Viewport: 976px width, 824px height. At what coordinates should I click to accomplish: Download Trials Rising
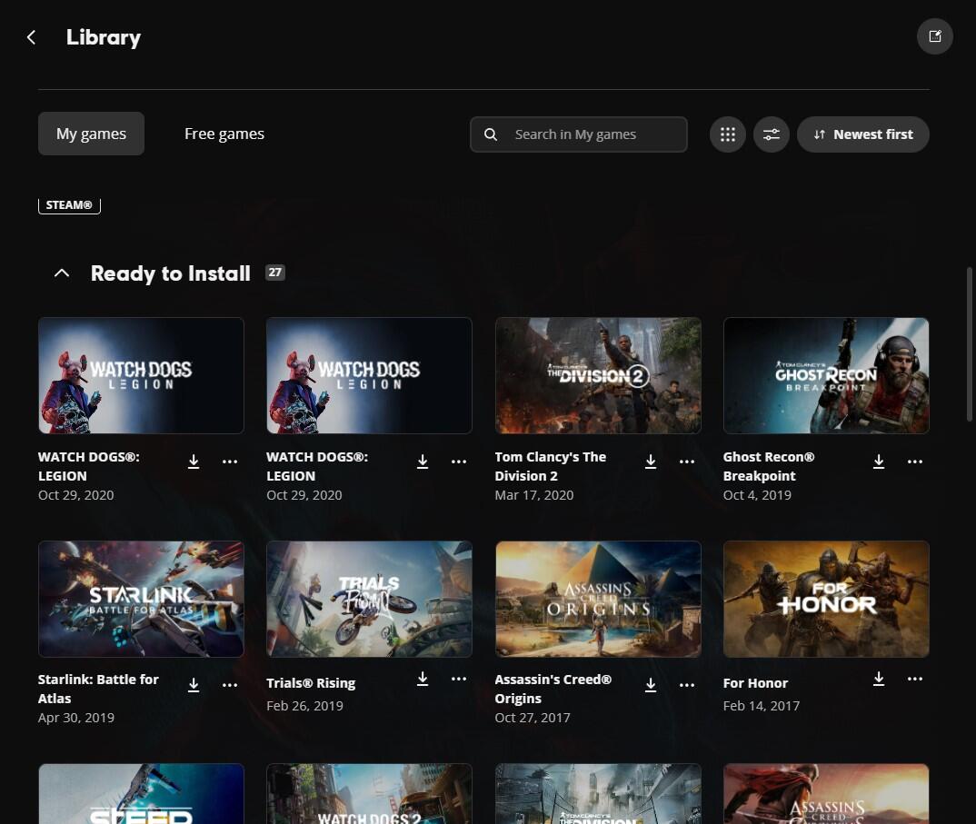[x=422, y=679]
